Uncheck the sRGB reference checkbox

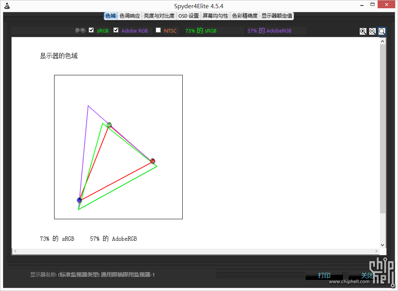click(x=91, y=30)
